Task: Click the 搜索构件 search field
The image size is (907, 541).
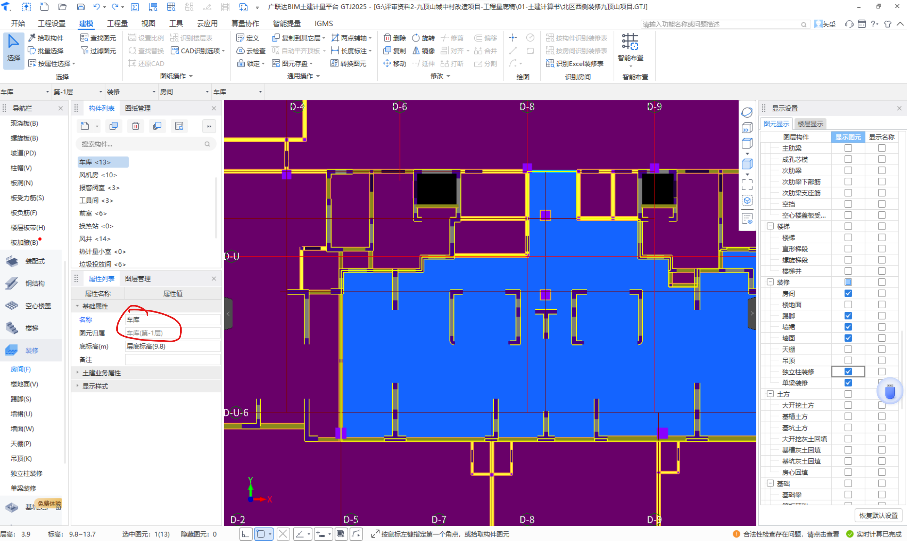Action: [x=145, y=144]
